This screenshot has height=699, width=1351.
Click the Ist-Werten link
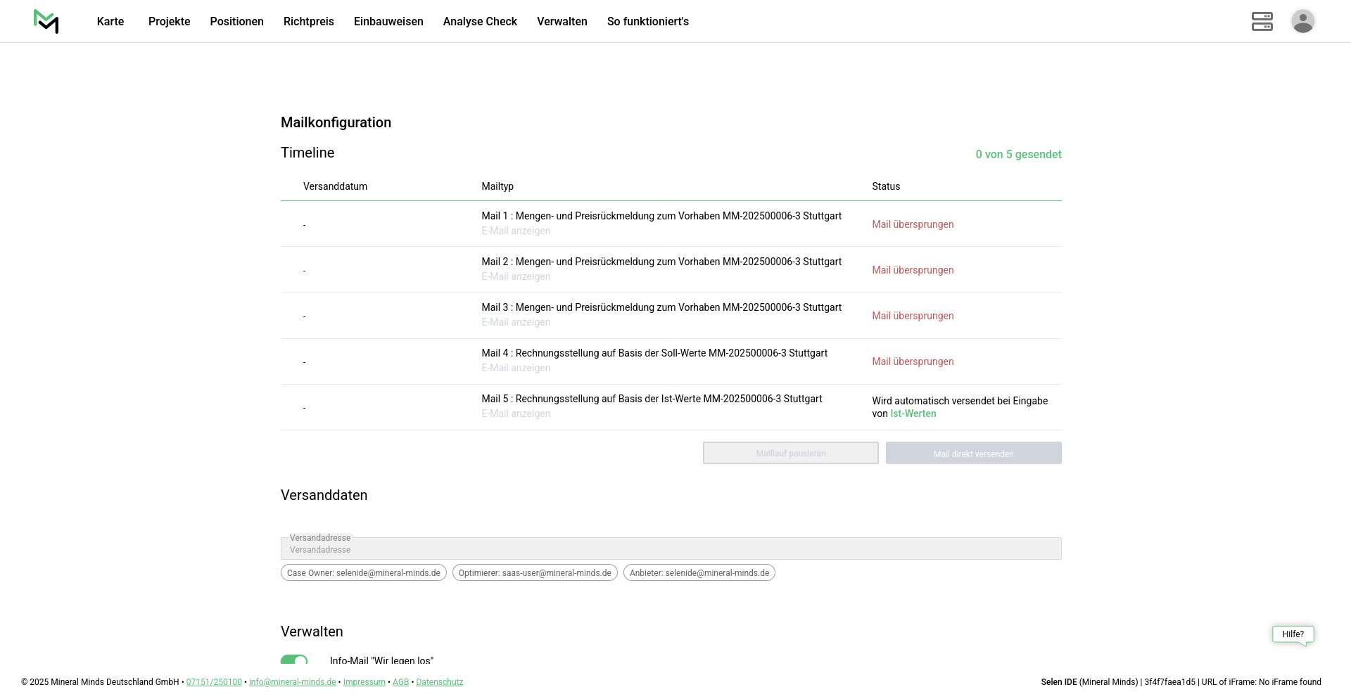point(913,413)
